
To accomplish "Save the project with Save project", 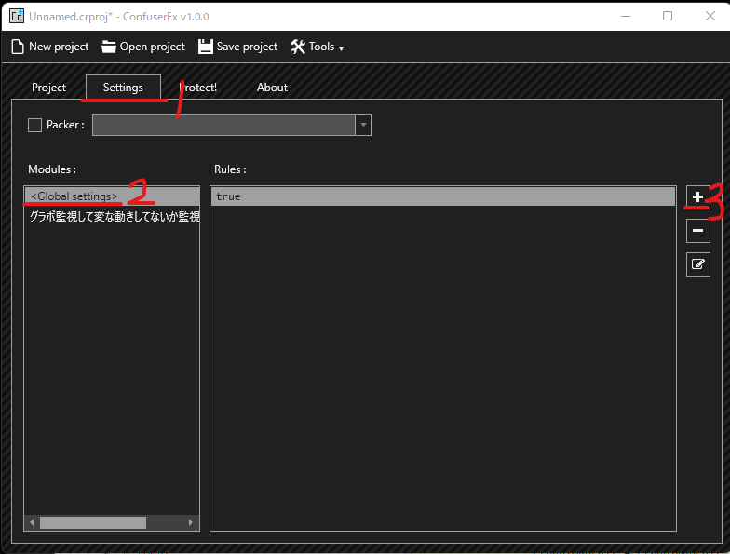I will coord(238,47).
